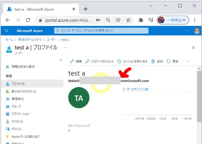The width and height of the screenshot is (202, 144).
Task: Click Microsoft Azure home title
Action: point(30,31)
